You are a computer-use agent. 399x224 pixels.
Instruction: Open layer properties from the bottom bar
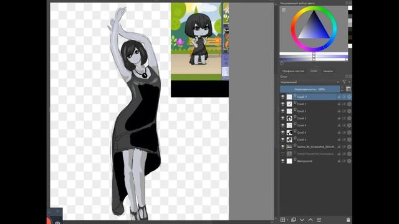319,220
